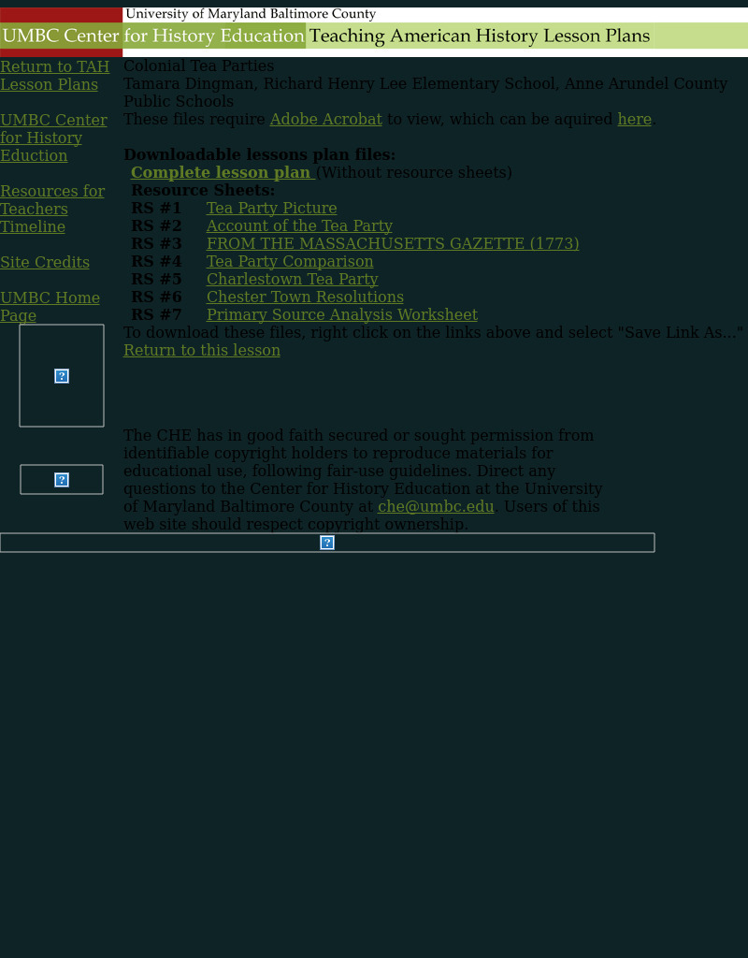Viewport: 748px width, 958px height.
Task: Open Primary Source Analysis Worksheet link
Action: pos(341,314)
